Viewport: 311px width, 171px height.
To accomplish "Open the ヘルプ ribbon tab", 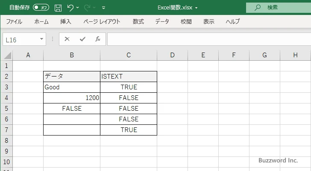I will tap(233, 21).
